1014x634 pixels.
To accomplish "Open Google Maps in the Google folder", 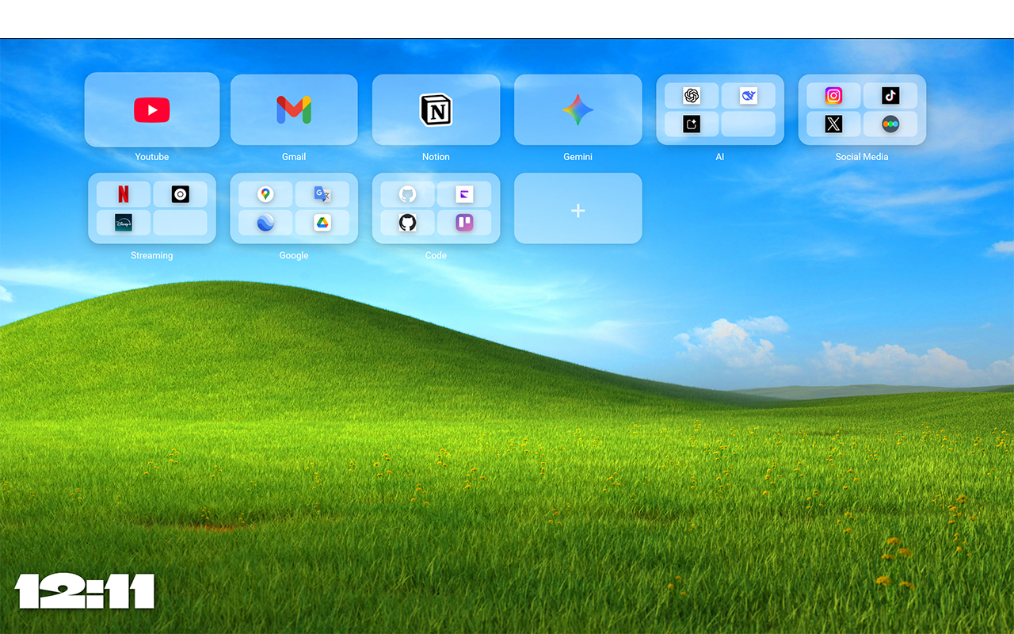I will tap(265, 194).
